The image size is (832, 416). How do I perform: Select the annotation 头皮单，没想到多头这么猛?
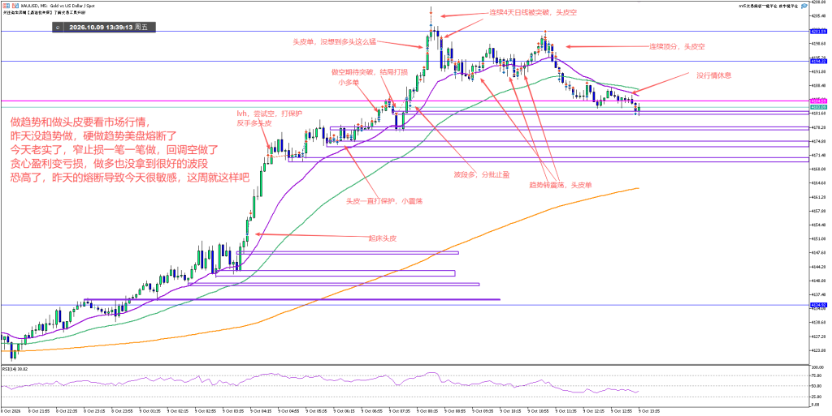(335, 41)
